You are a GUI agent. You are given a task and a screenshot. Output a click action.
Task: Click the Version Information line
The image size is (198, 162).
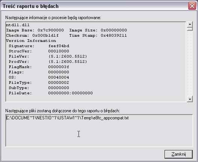(31, 41)
